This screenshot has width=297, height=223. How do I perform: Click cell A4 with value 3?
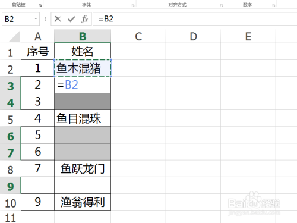pos(37,102)
